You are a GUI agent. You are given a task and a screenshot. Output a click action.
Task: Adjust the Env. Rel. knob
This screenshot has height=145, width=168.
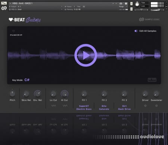(x=37, y=94)
